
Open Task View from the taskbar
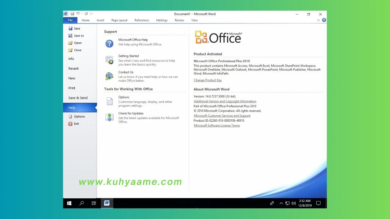point(94,203)
